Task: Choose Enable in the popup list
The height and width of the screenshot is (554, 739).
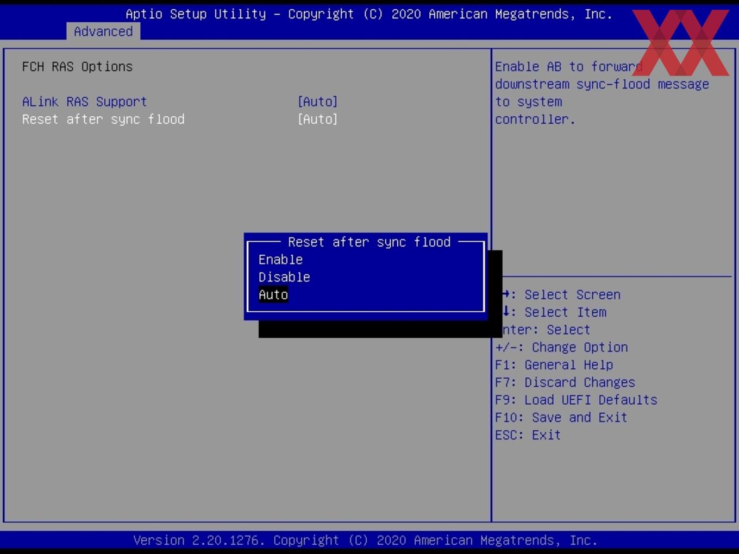Action: [x=280, y=260]
